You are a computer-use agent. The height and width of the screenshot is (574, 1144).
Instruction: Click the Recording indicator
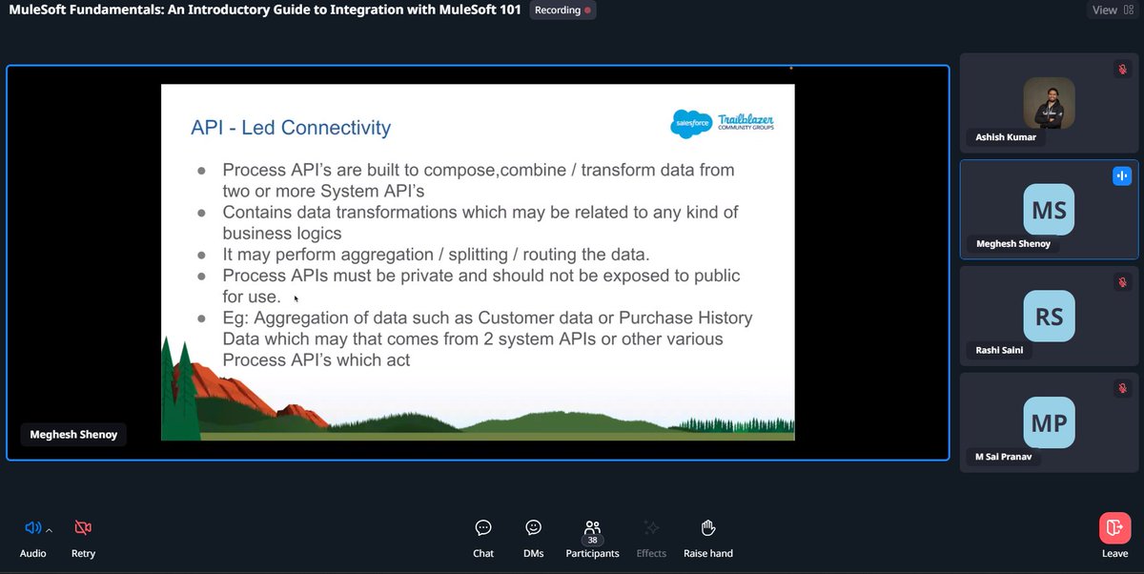pyautogui.click(x=562, y=10)
